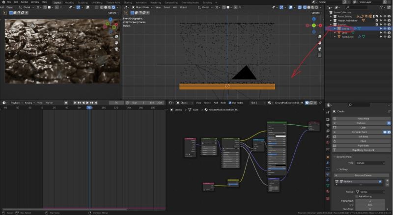The height and width of the screenshot is (215, 393).
Task: Open the Modifiers wrench properties tab
Action: 328,162
